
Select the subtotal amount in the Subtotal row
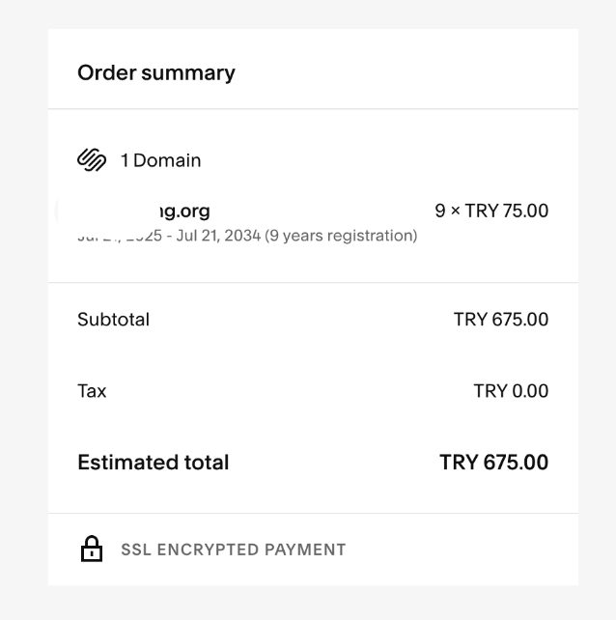(x=500, y=320)
